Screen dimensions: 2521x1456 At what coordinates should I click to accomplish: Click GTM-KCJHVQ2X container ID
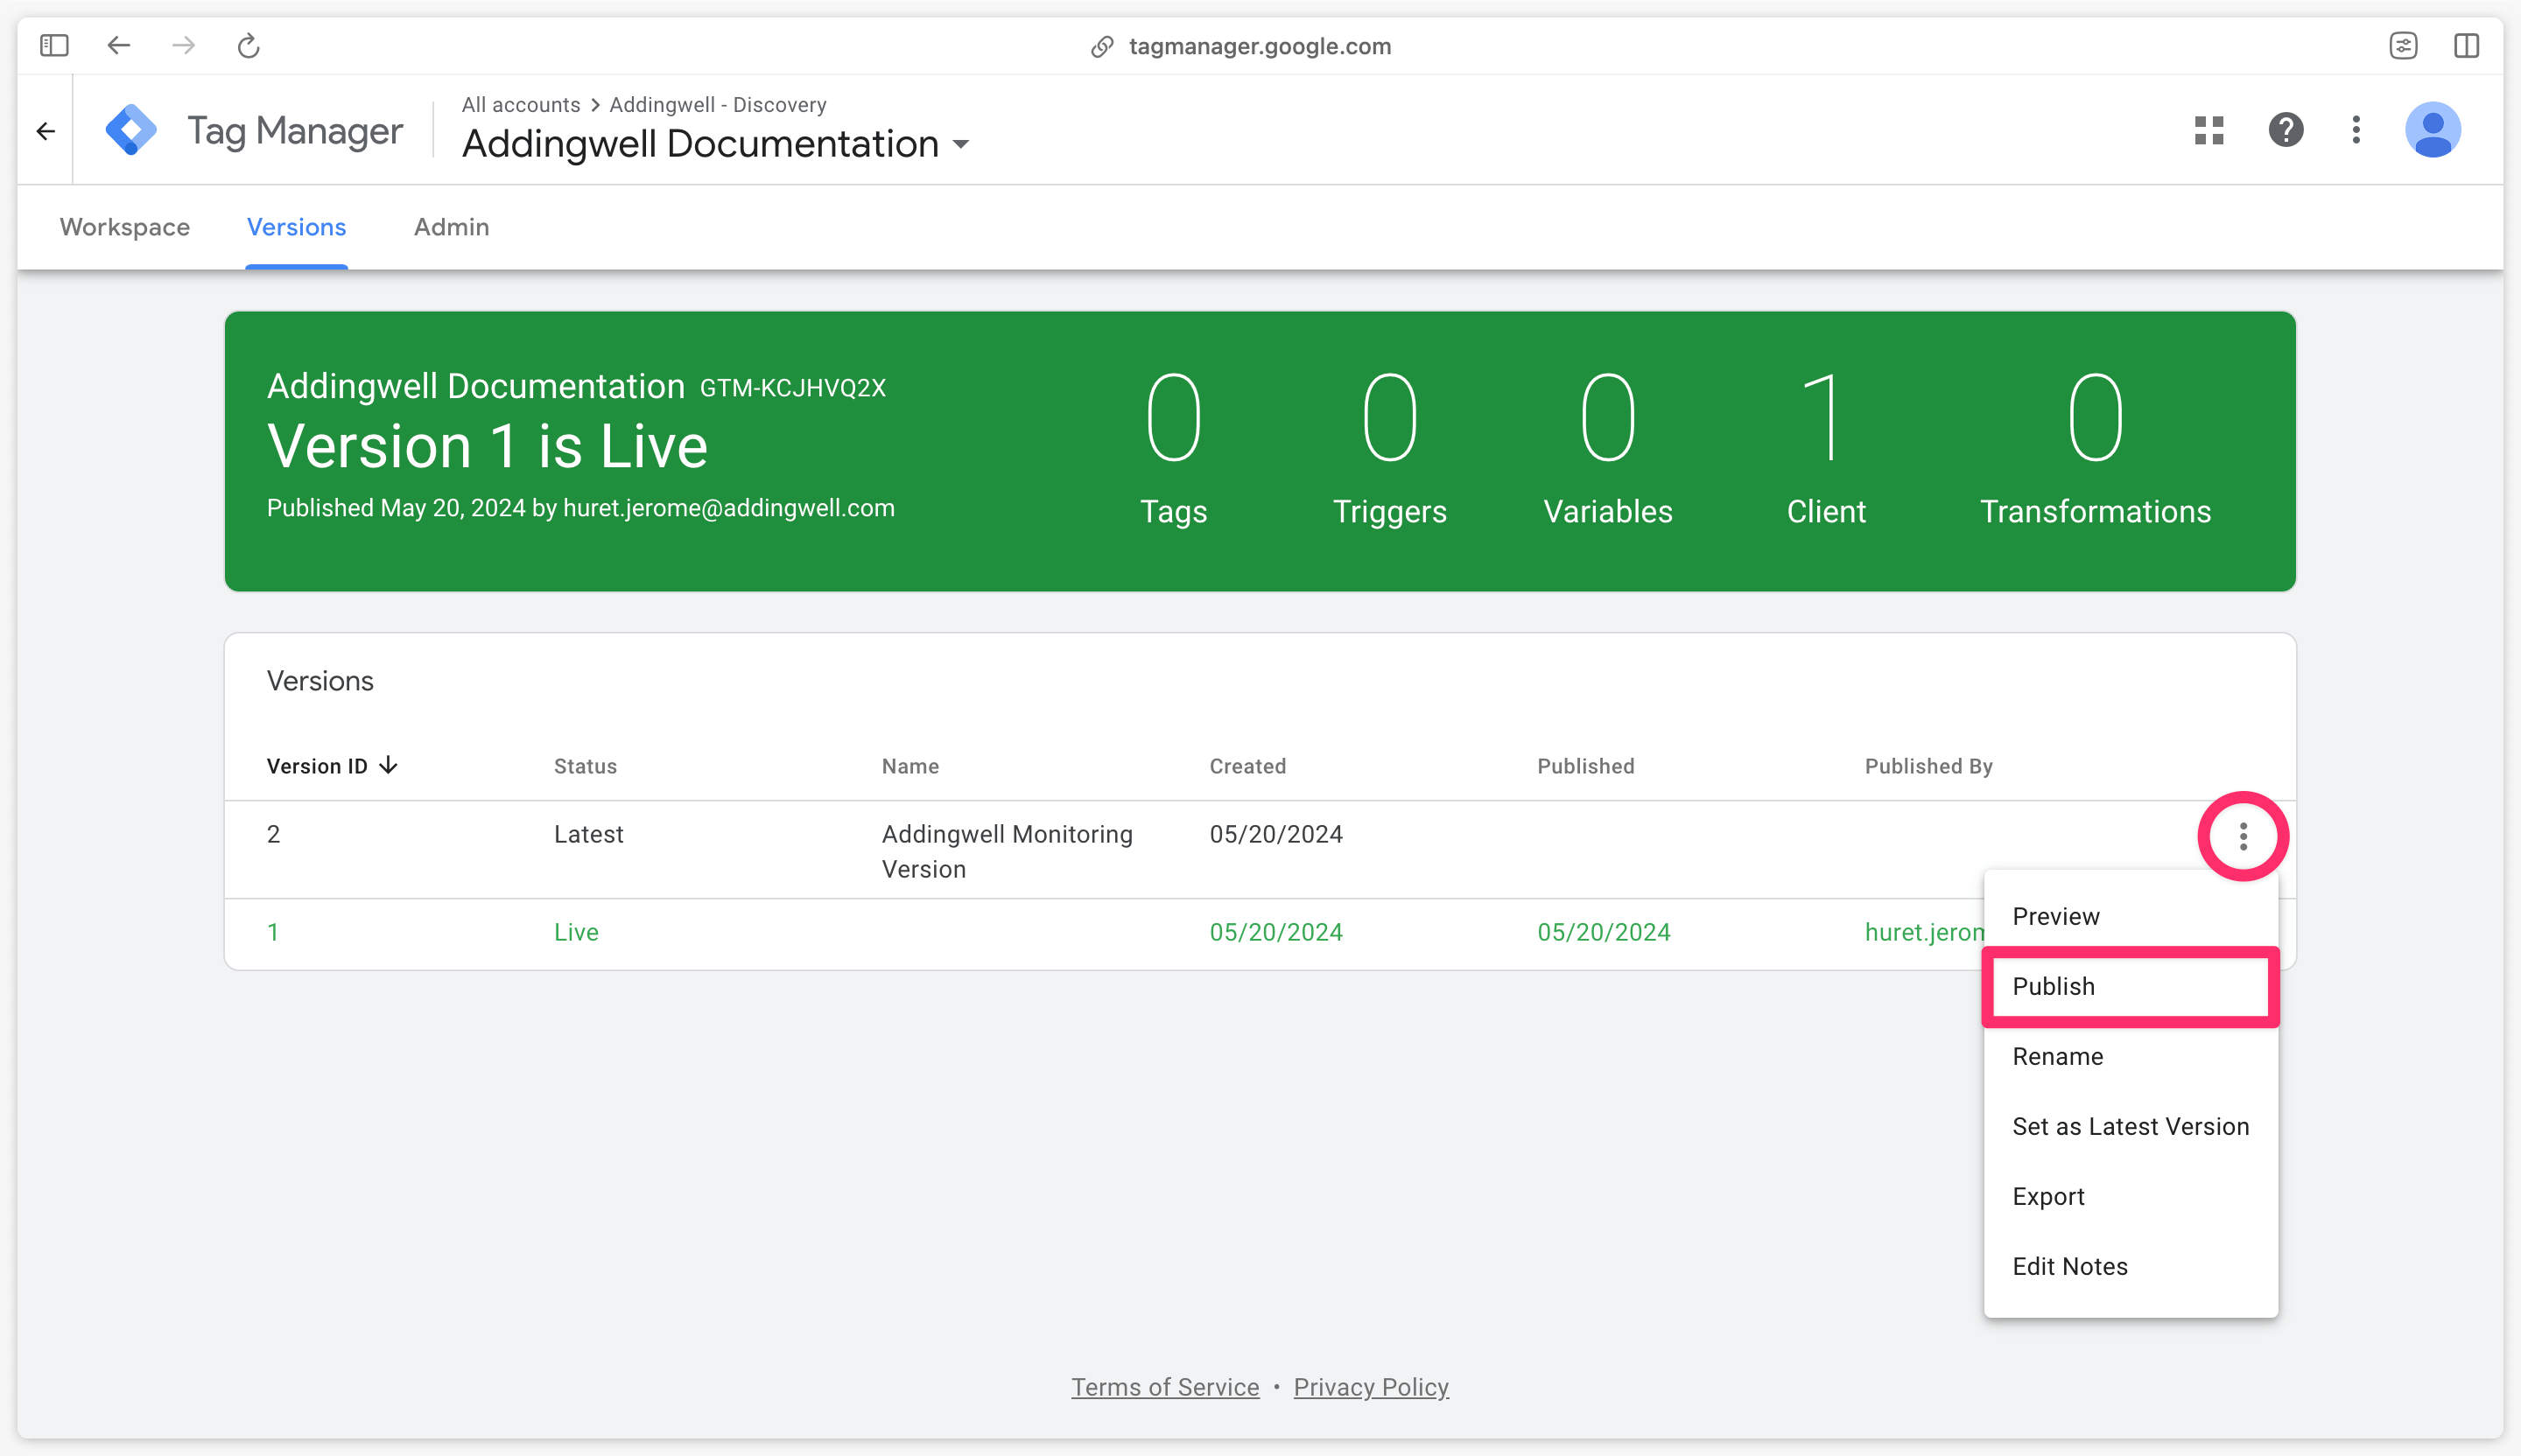[792, 388]
